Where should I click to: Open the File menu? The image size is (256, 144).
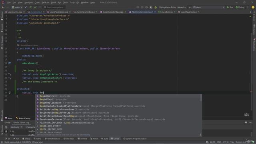pyautogui.click(x=9, y=2)
